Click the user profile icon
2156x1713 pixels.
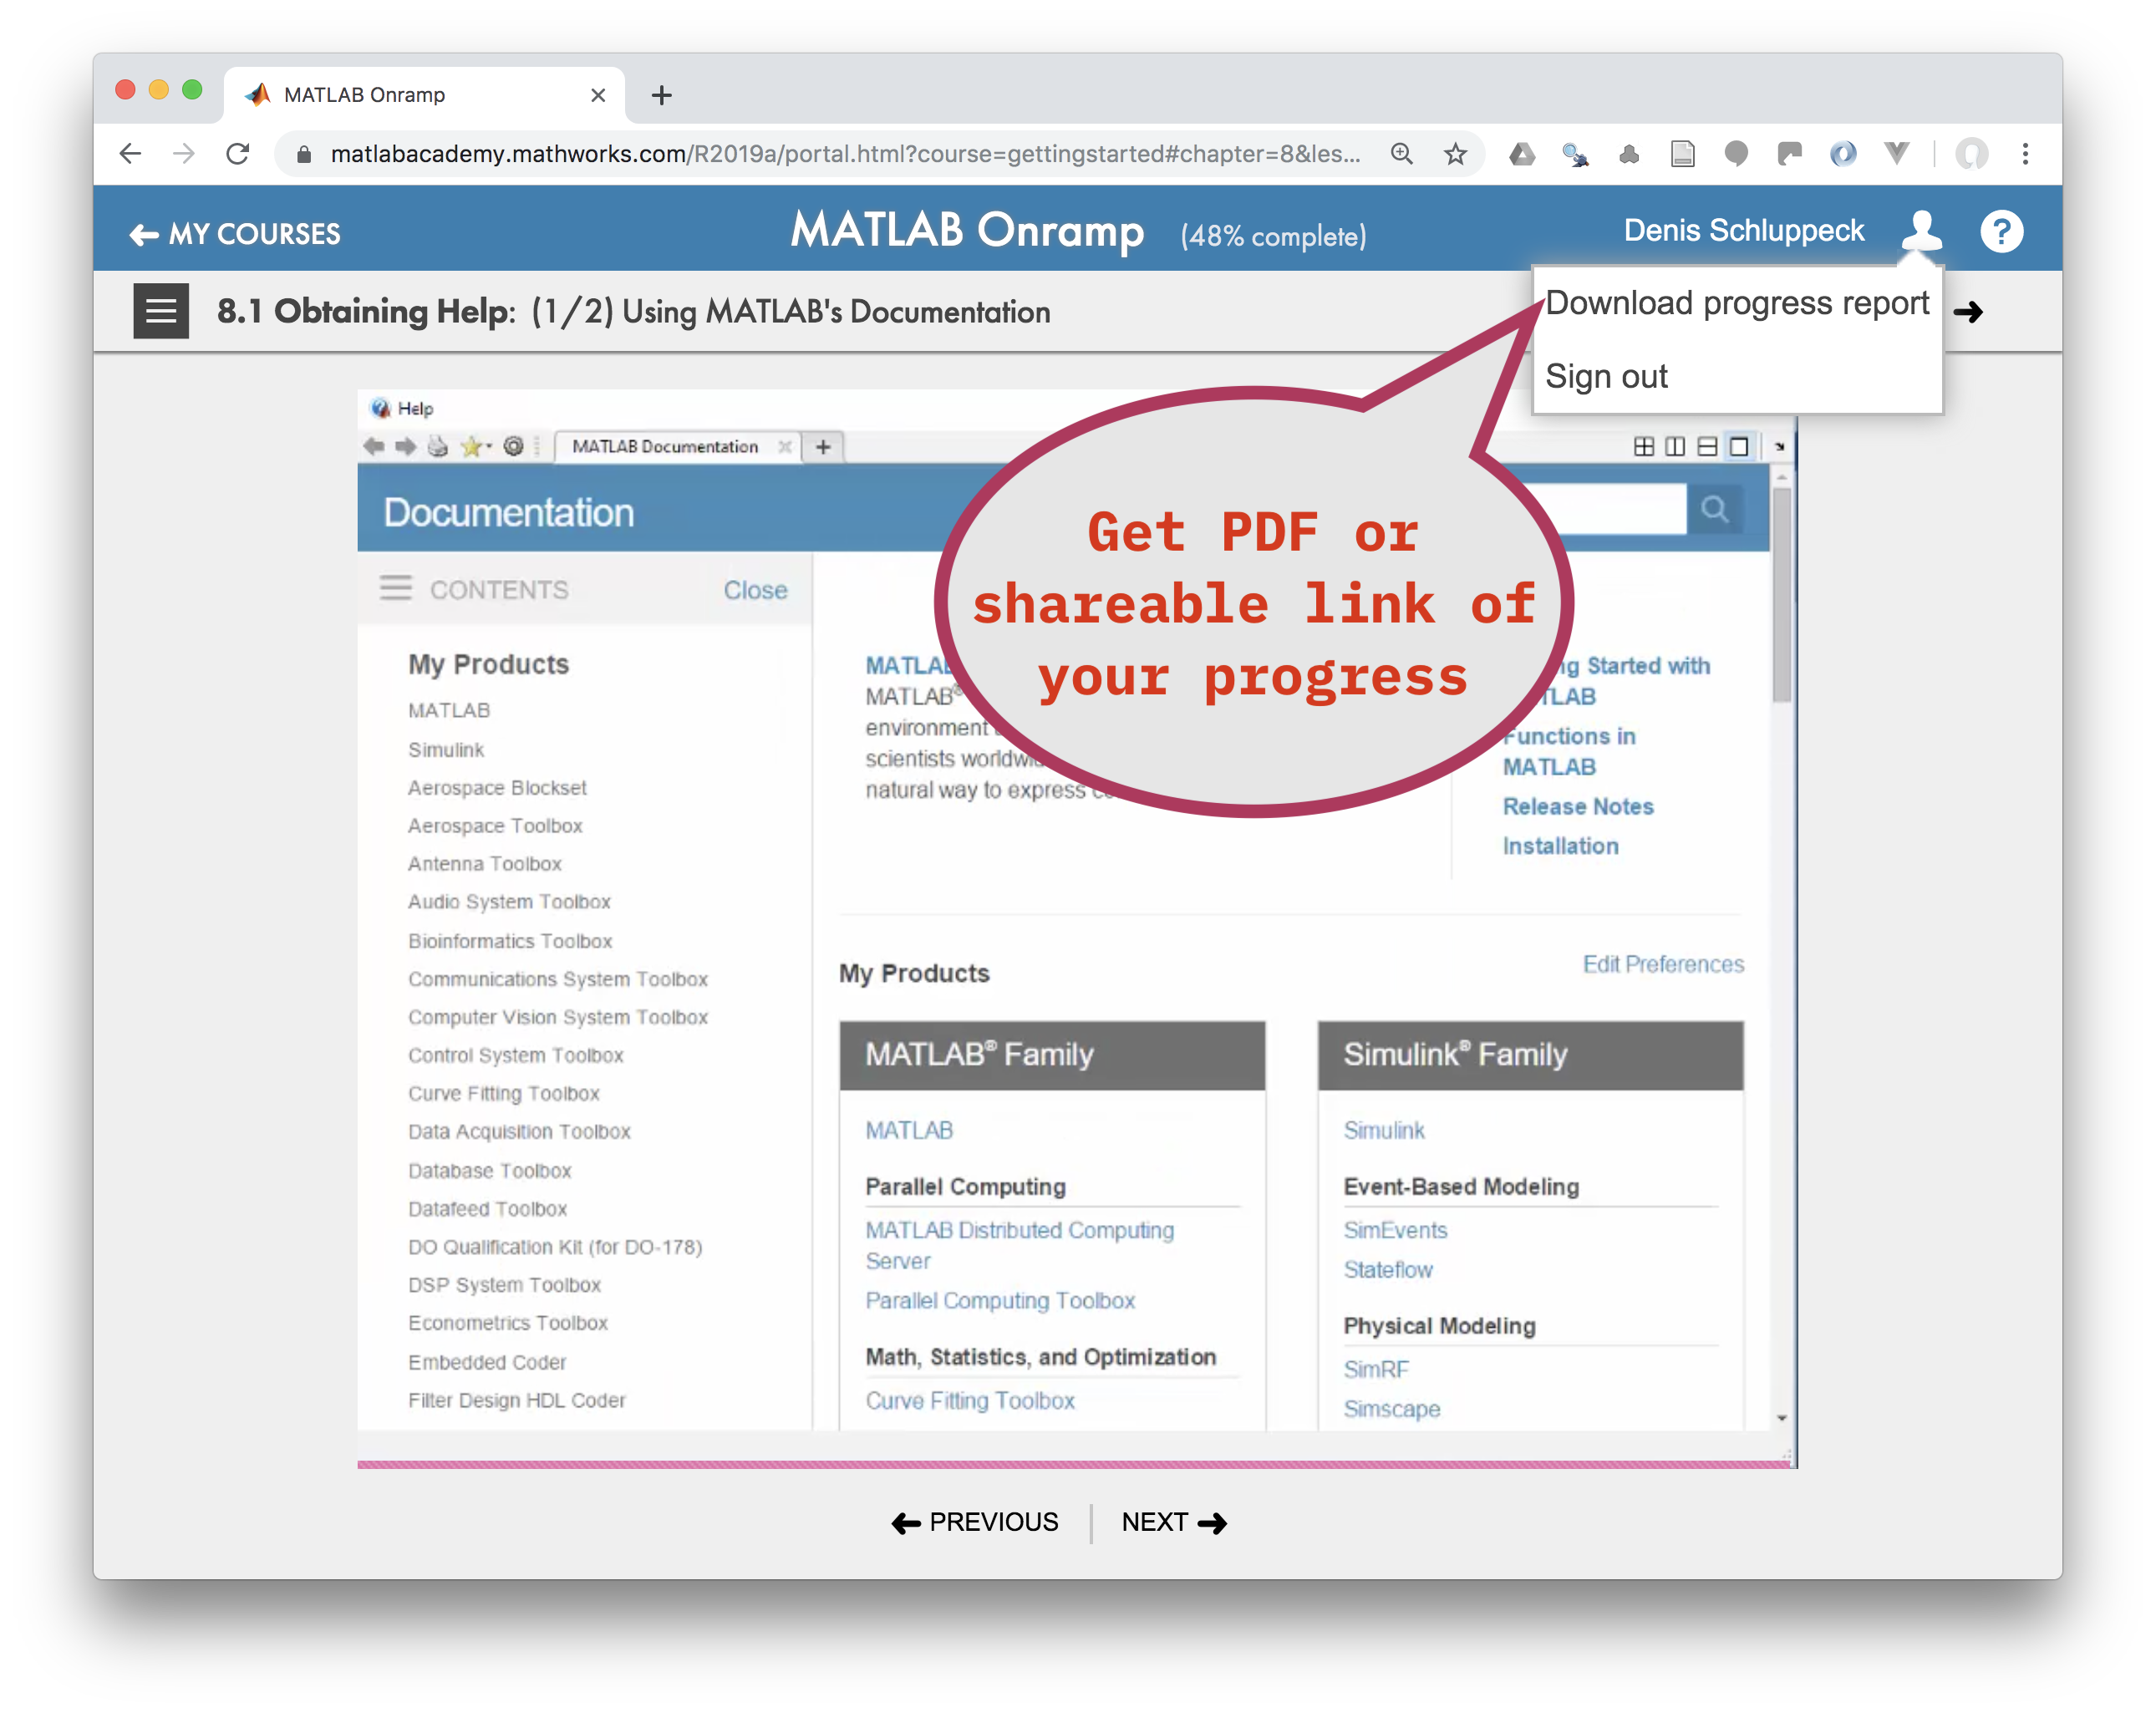click(x=1920, y=231)
